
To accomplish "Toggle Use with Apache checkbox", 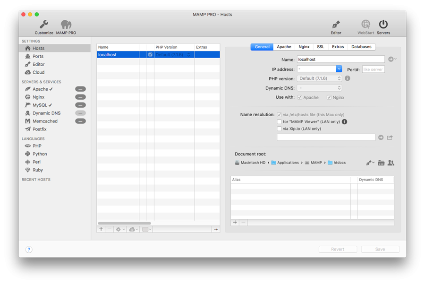I will tap(300, 97).
